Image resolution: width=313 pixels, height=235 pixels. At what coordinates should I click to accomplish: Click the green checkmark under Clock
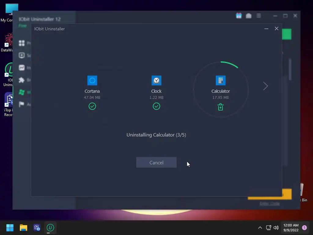(x=156, y=106)
